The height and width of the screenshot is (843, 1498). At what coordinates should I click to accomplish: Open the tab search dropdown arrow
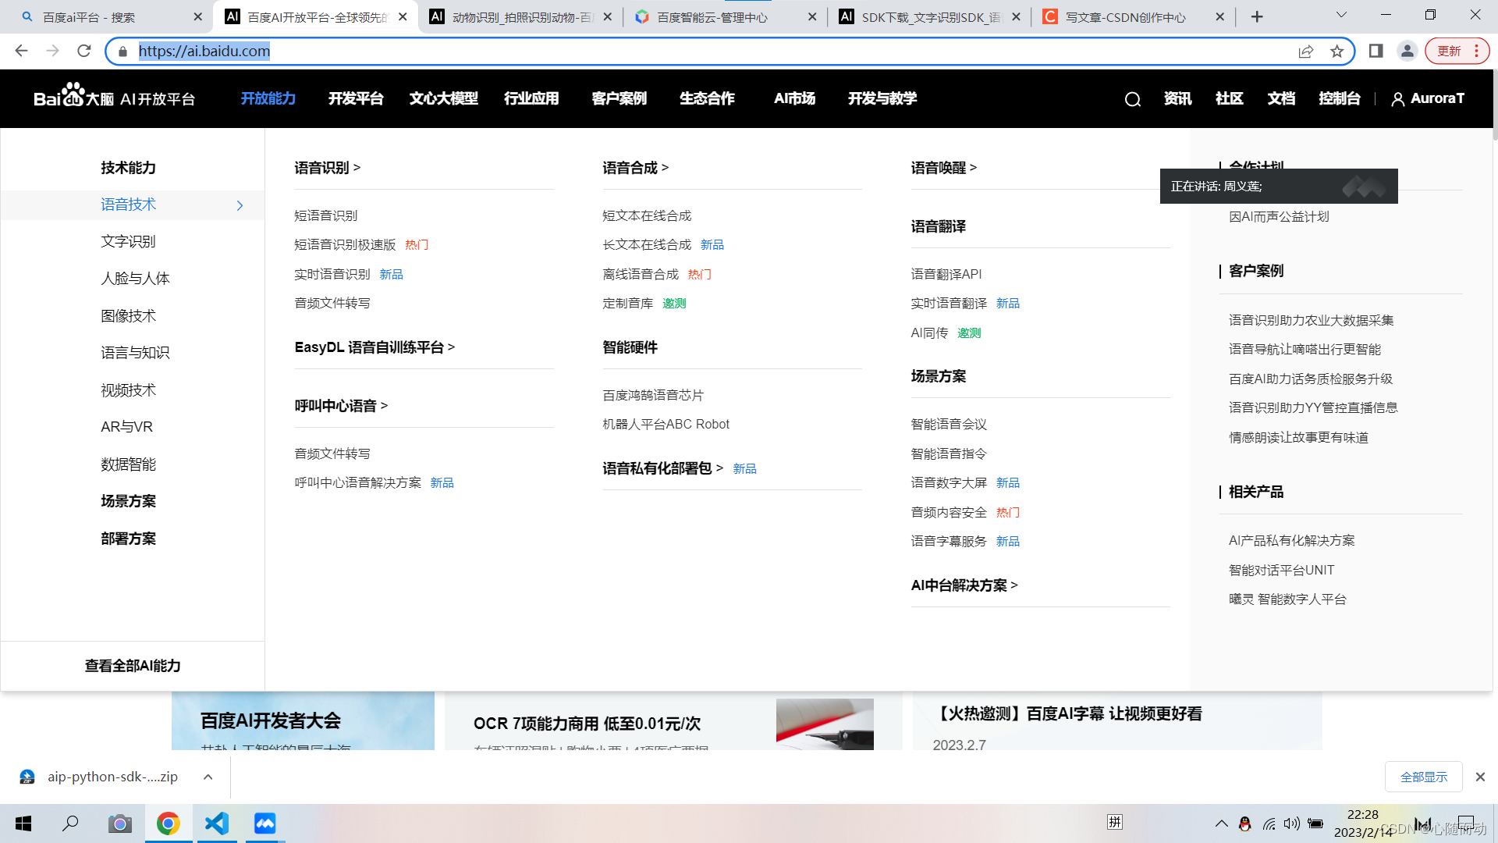(x=1341, y=15)
